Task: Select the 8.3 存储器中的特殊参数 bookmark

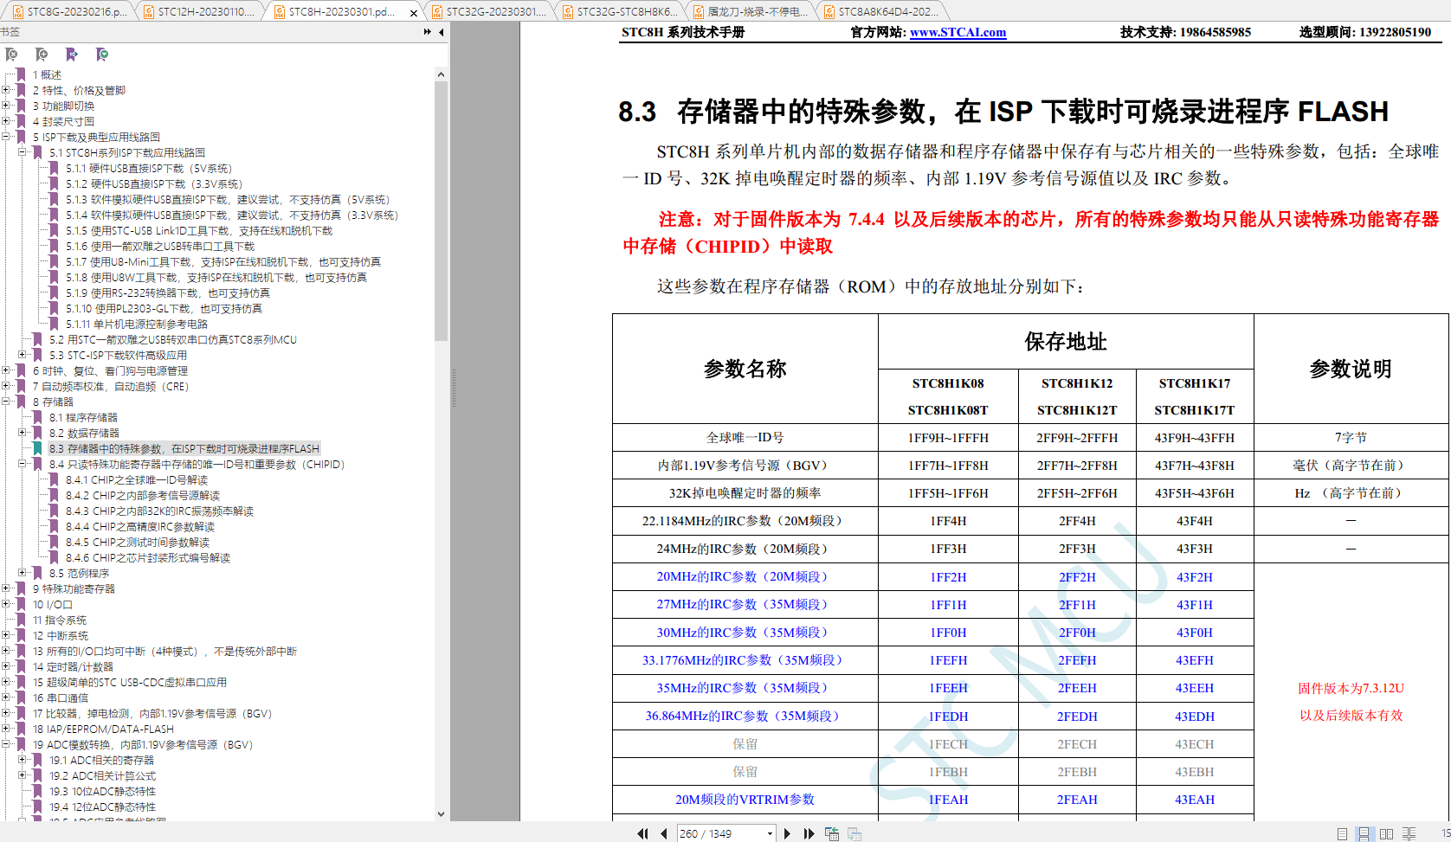Action: pyautogui.click(x=184, y=448)
